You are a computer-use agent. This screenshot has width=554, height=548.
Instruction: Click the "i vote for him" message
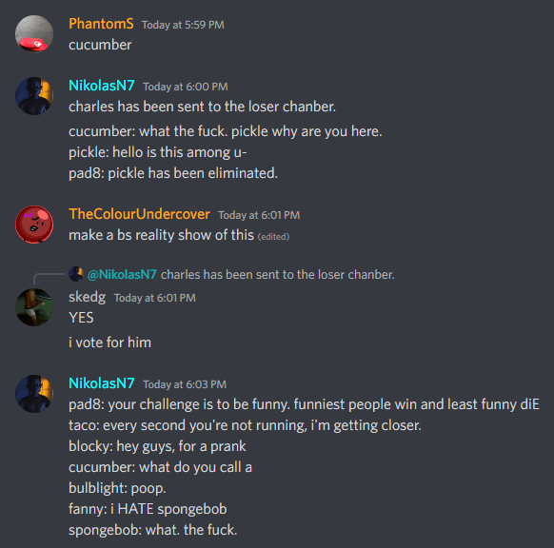click(x=109, y=342)
